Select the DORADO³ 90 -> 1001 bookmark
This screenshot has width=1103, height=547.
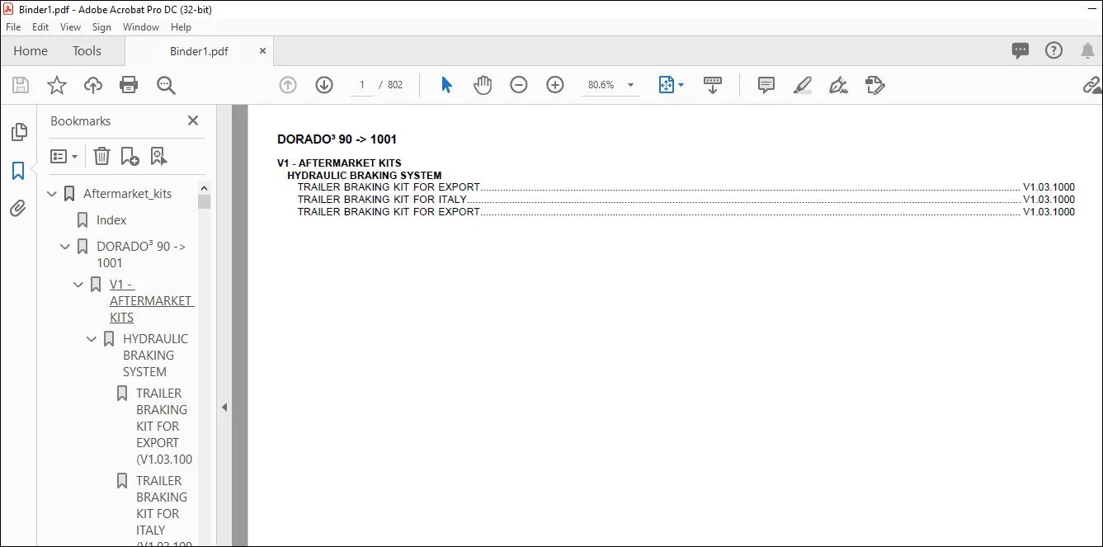(141, 255)
